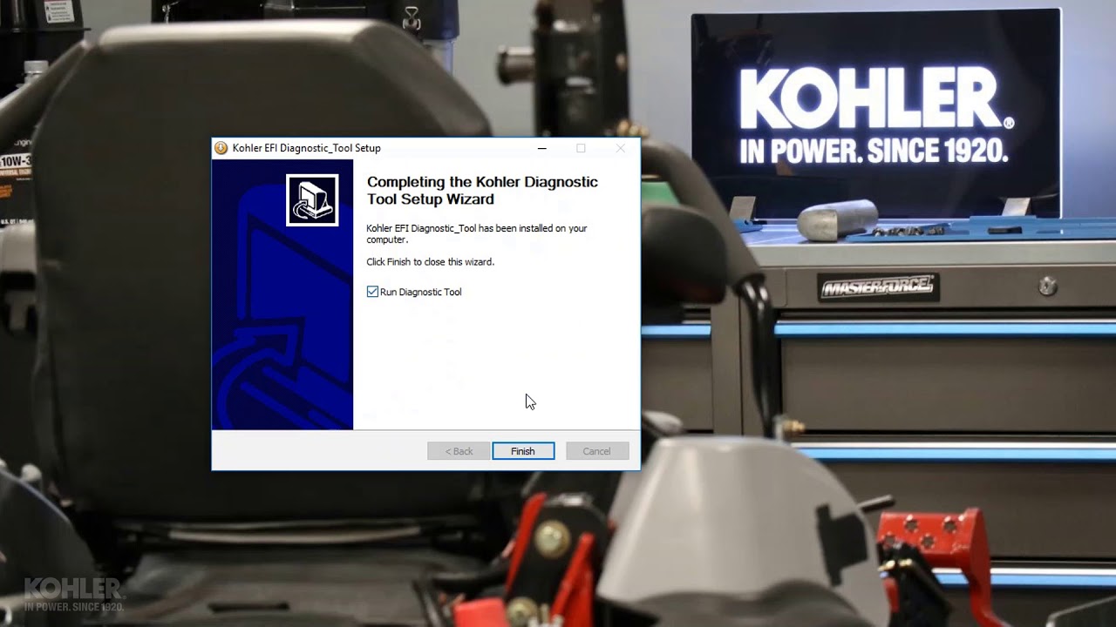Click the 'Run Diagnostic Tool' label text
Image resolution: width=1116 pixels, height=627 pixels.
tap(421, 292)
